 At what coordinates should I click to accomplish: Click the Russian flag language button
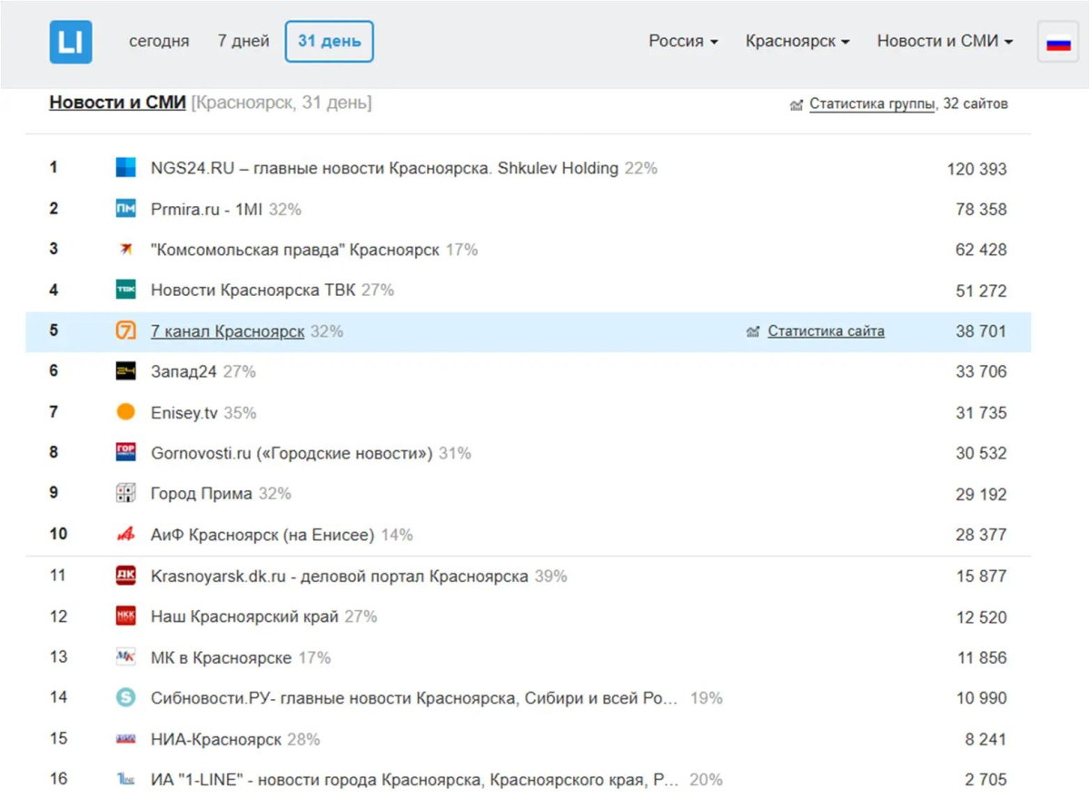click(x=1058, y=42)
